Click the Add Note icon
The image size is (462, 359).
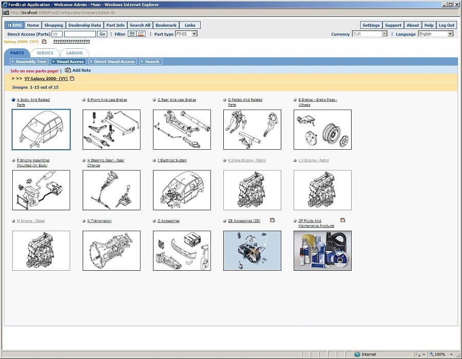(68, 70)
